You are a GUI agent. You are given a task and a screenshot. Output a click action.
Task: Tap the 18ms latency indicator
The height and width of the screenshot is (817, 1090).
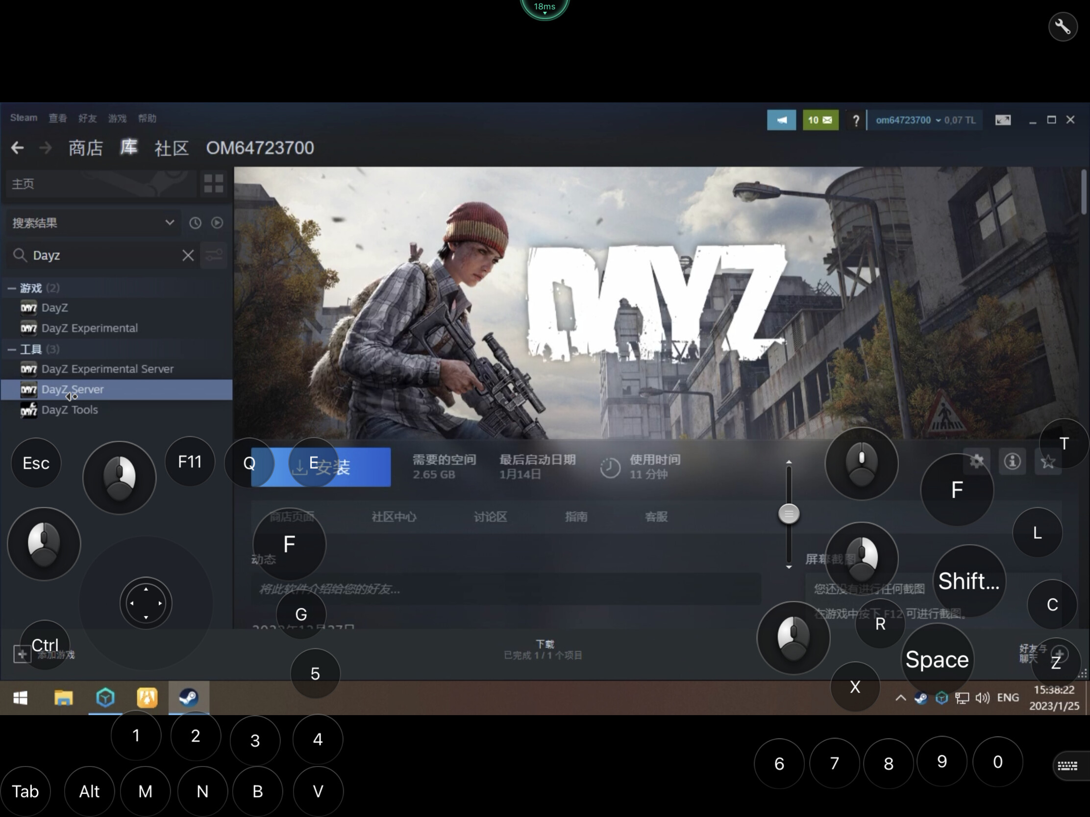point(545,7)
